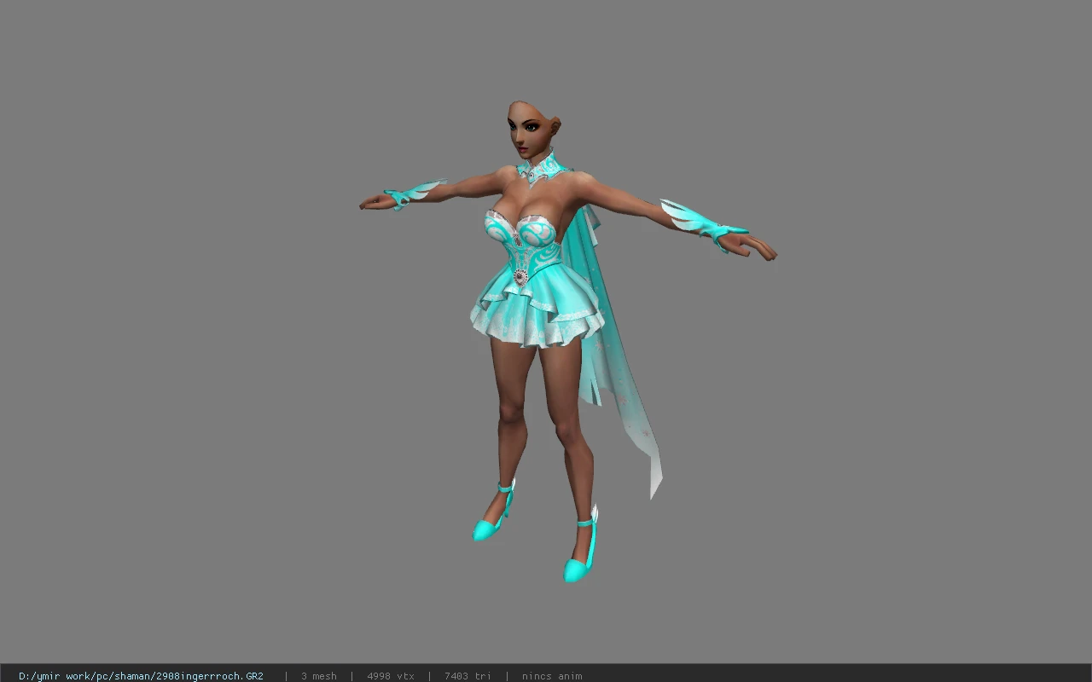Click the '4998 vtx' status entry

point(391,676)
